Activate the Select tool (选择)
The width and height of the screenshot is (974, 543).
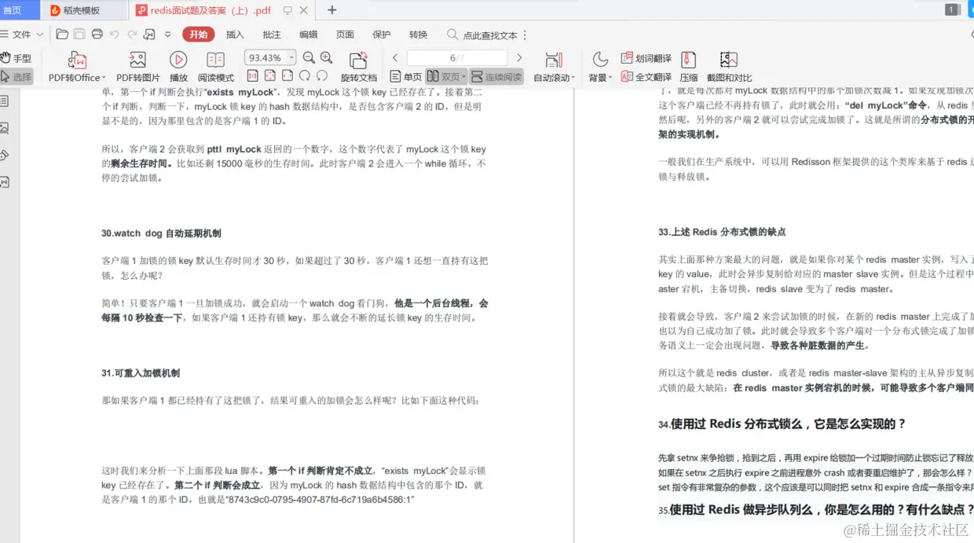coord(16,77)
